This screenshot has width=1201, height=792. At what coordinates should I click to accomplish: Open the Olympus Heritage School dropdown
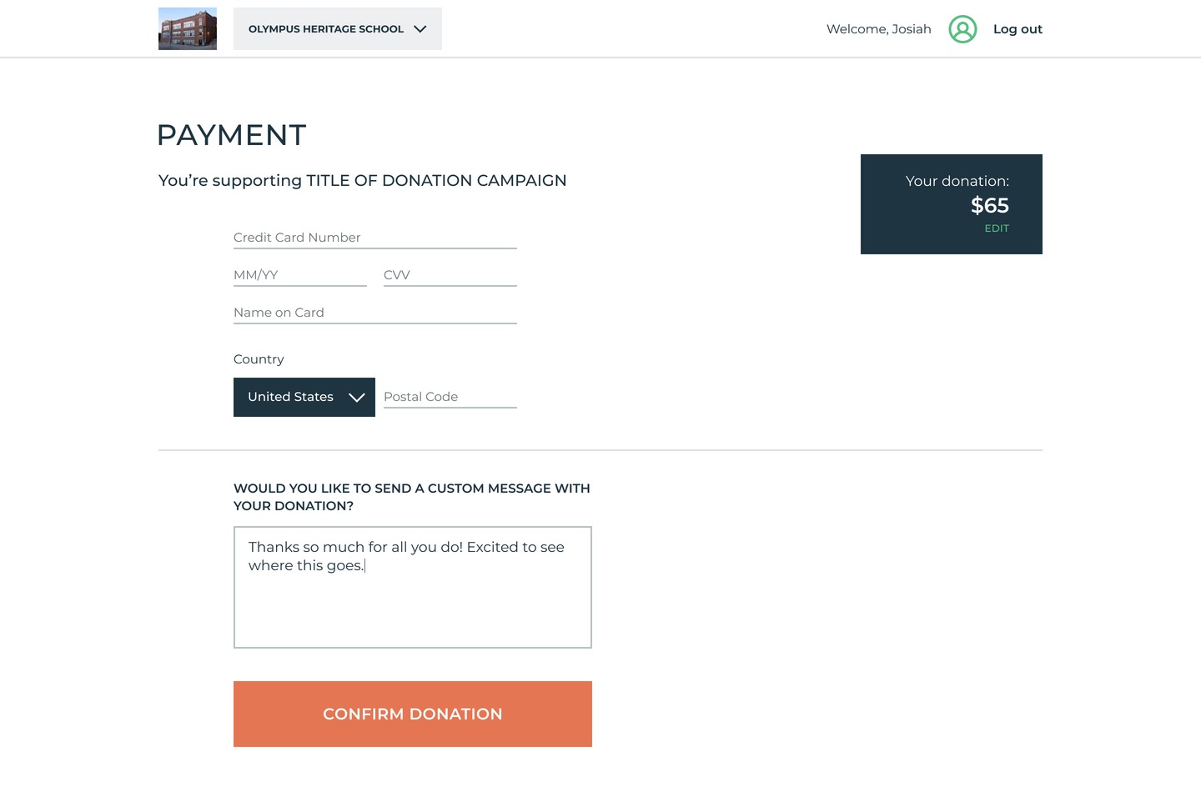[x=326, y=29]
